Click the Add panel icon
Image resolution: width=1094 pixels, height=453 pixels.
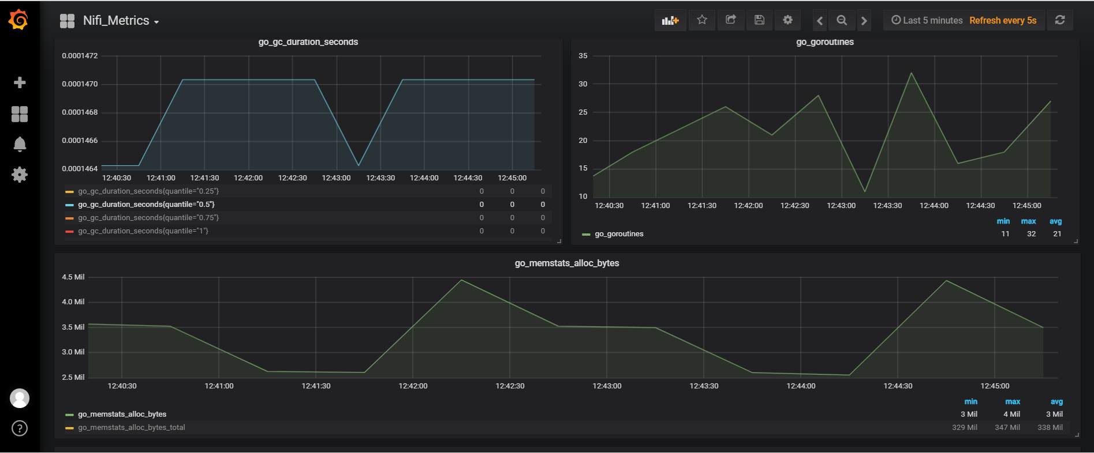(x=670, y=20)
